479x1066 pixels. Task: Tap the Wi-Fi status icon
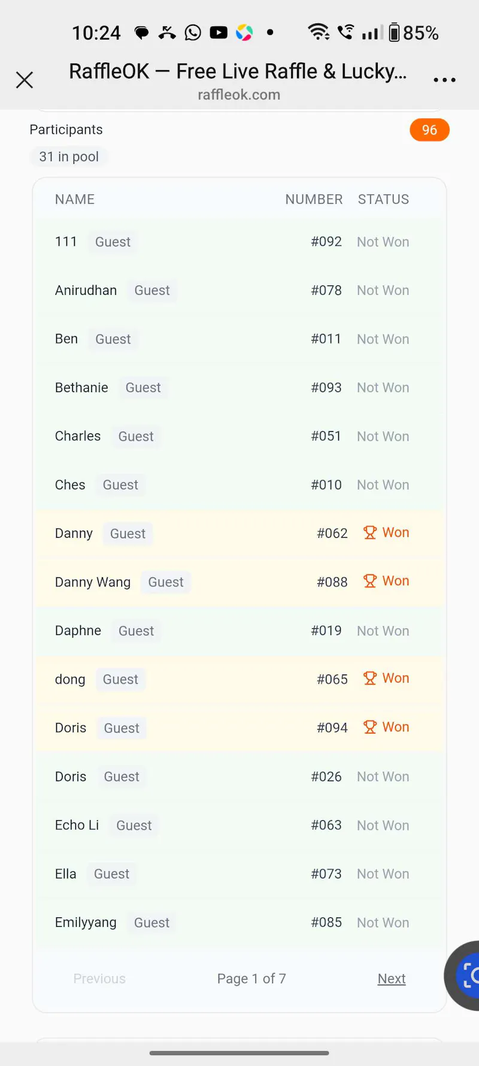tap(319, 32)
